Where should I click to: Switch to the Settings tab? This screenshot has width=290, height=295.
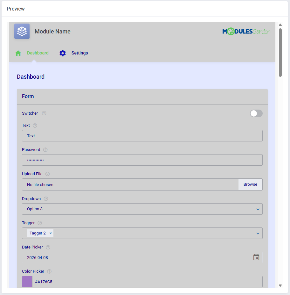[x=79, y=53]
